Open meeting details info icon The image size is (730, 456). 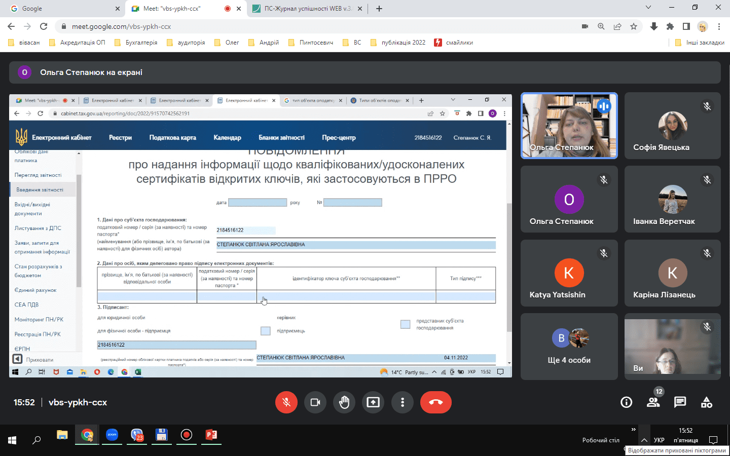627,402
